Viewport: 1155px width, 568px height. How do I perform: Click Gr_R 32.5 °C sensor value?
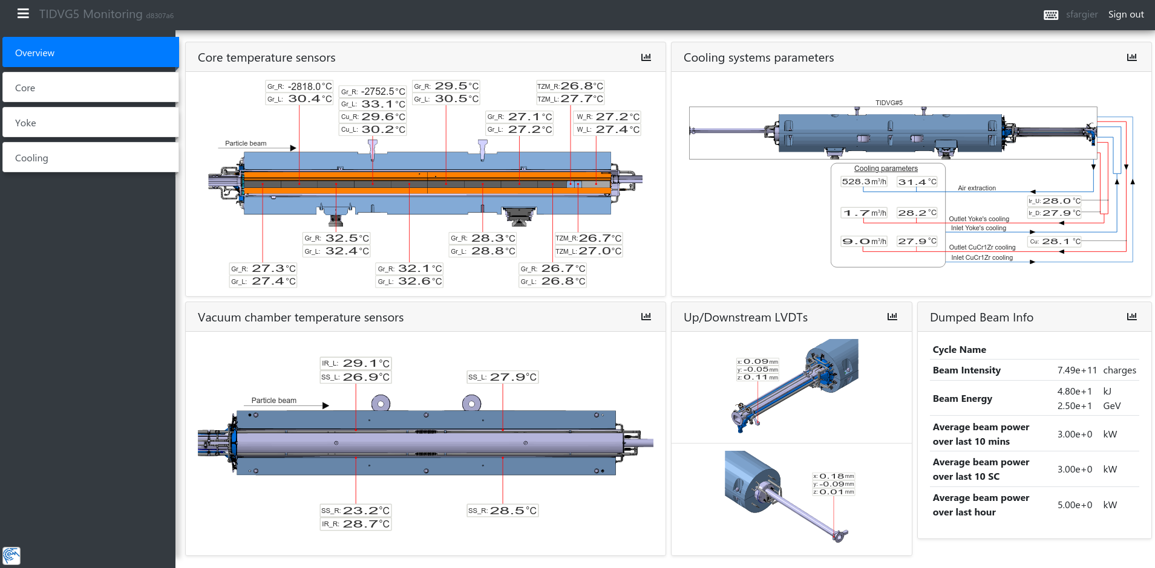[336, 238]
